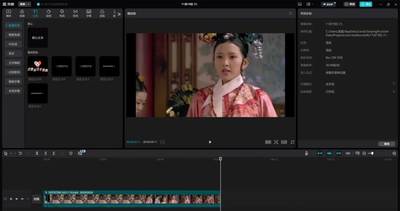
Task: Expand the layout dropdown arrow
Action: pyautogui.click(x=313, y=4)
